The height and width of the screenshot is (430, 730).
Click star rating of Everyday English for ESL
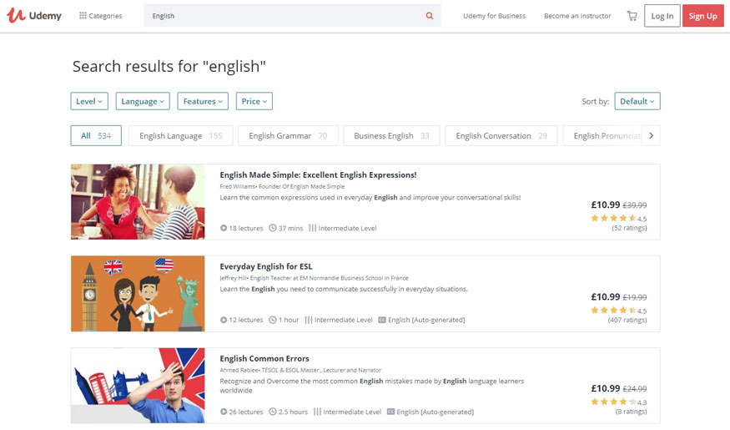pyautogui.click(x=613, y=311)
